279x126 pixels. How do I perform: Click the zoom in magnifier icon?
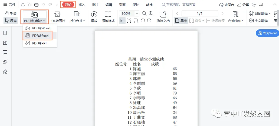tap(151, 13)
